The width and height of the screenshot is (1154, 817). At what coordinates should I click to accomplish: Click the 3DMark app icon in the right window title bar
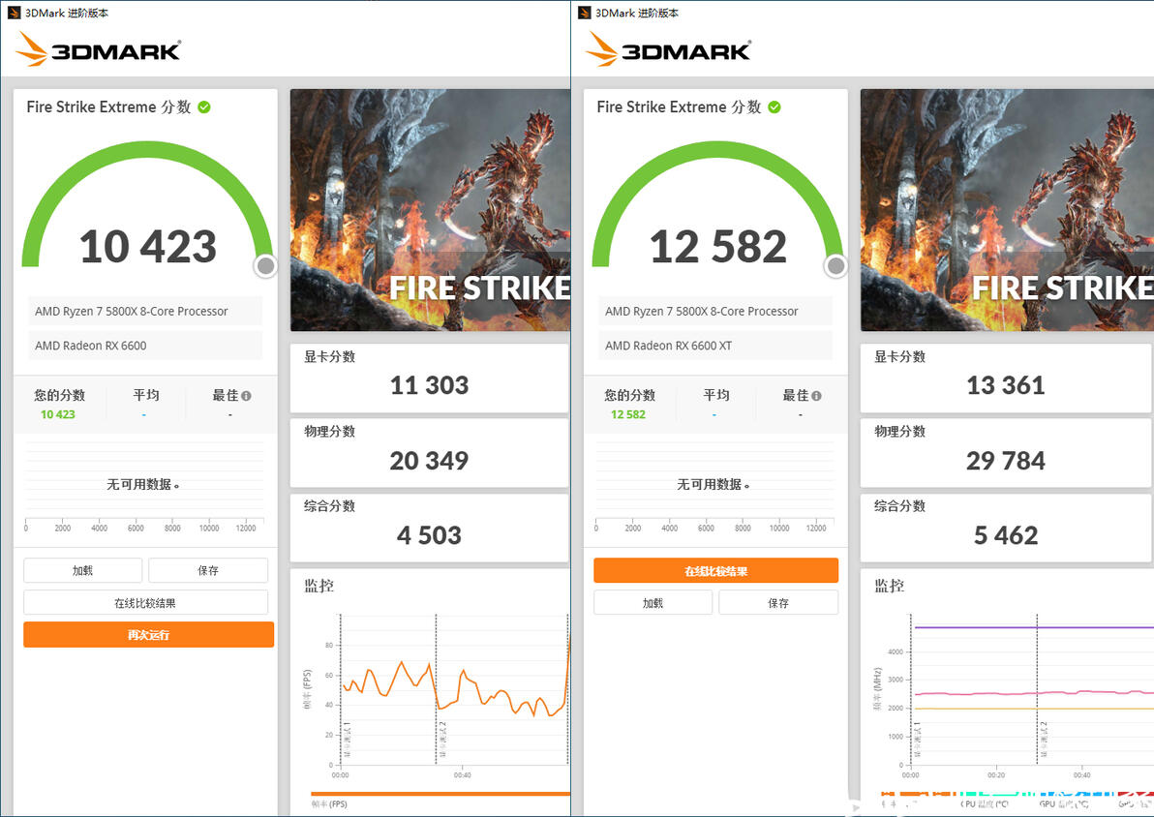585,13
